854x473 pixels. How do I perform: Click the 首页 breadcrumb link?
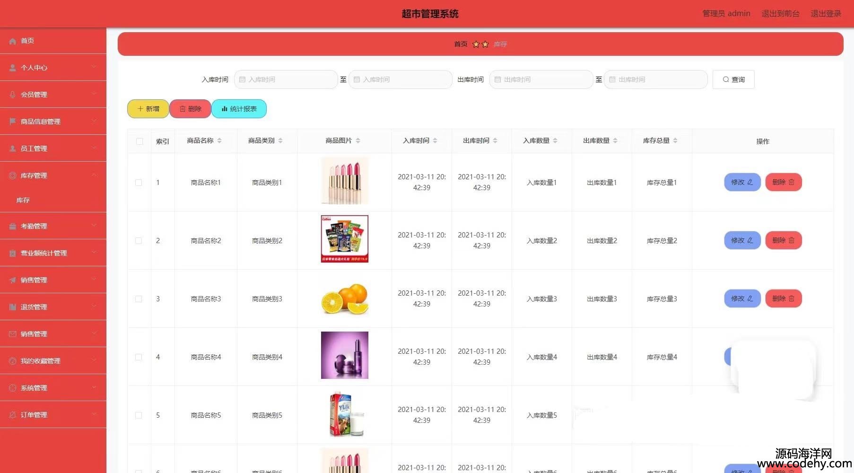(x=461, y=44)
